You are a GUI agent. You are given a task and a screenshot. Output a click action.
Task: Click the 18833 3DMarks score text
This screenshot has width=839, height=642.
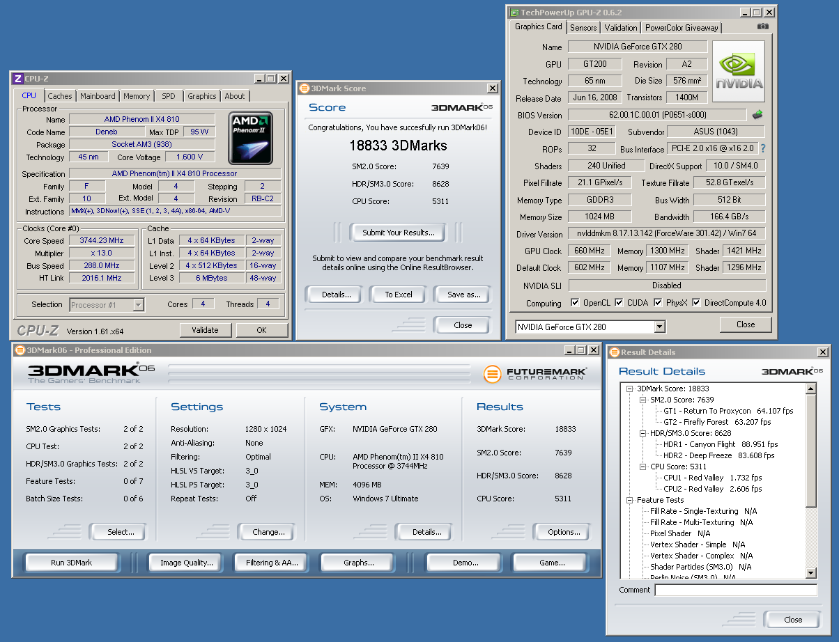(x=398, y=146)
